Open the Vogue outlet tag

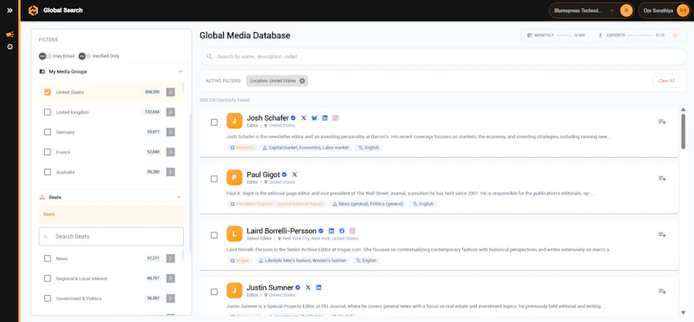click(239, 260)
